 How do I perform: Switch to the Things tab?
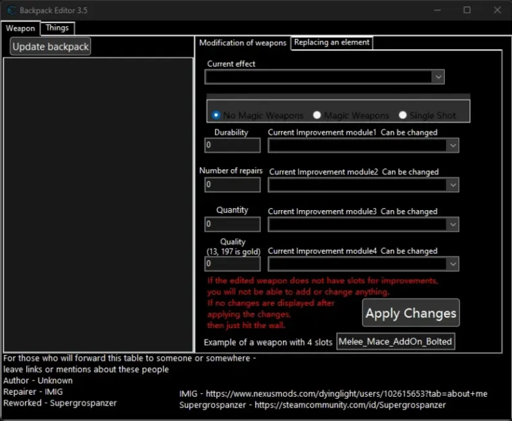coord(57,28)
